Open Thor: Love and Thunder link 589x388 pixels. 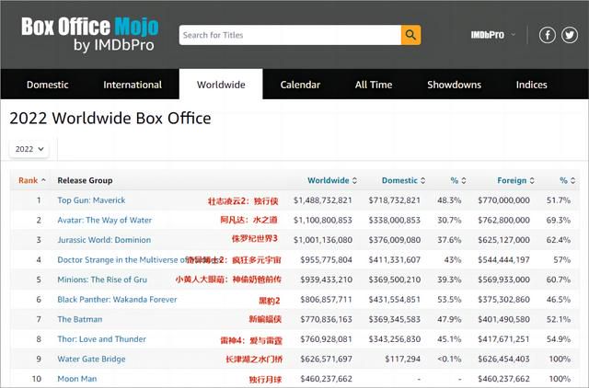(101, 339)
